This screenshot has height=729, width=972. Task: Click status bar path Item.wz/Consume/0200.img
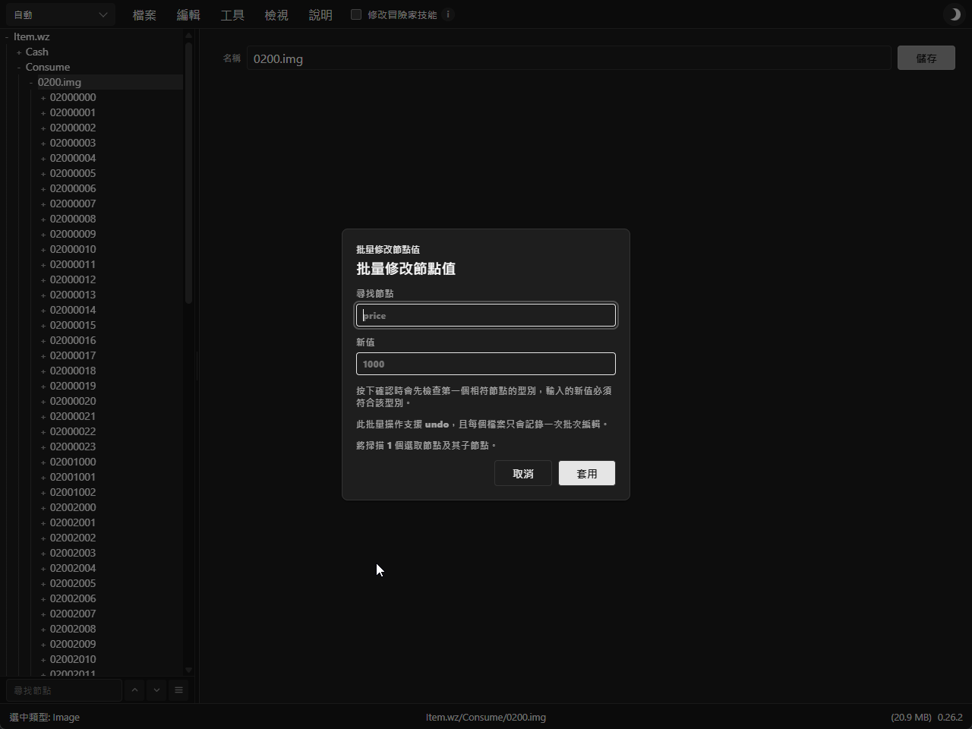point(486,717)
